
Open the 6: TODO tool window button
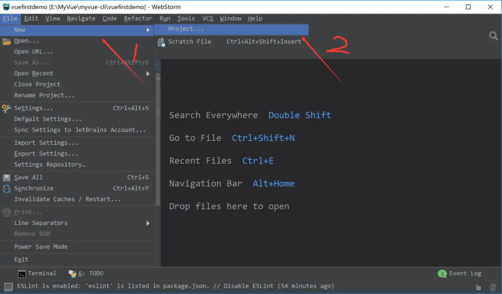(86, 274)
